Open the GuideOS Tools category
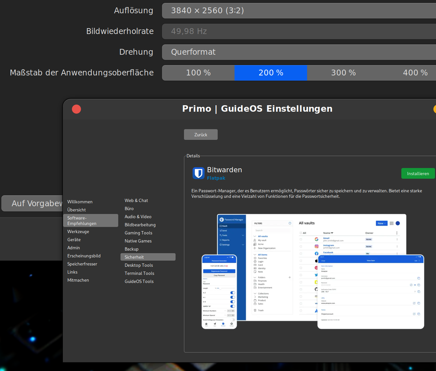 [x=139, y=281]
